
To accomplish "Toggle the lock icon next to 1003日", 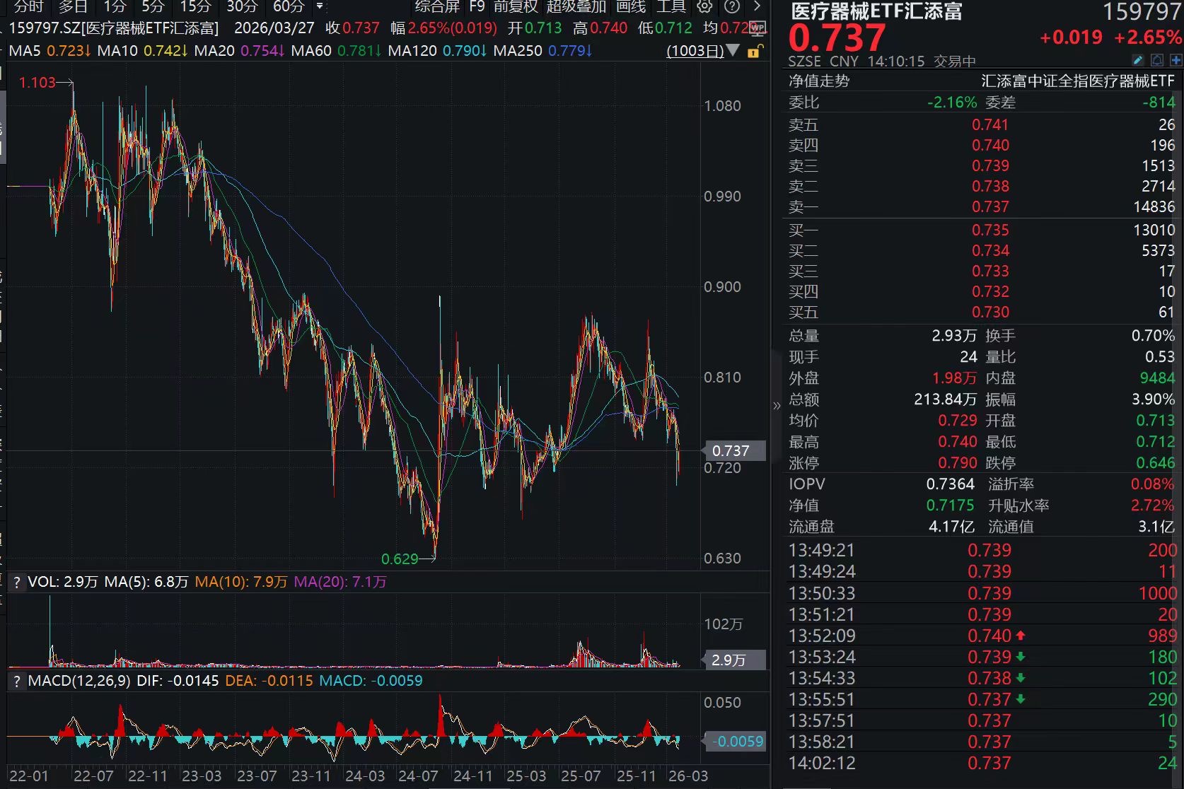I will tap(755, 52).
